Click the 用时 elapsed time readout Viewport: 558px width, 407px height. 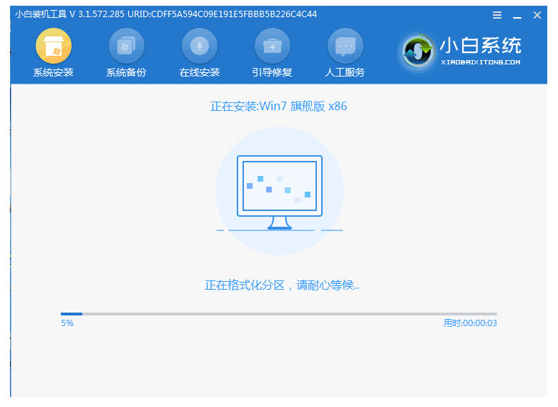pyautogui.click(x=469, y=323)
